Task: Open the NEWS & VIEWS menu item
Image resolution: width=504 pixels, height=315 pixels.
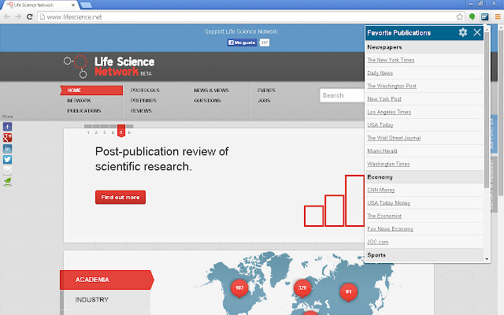Action: click(211, 91)
